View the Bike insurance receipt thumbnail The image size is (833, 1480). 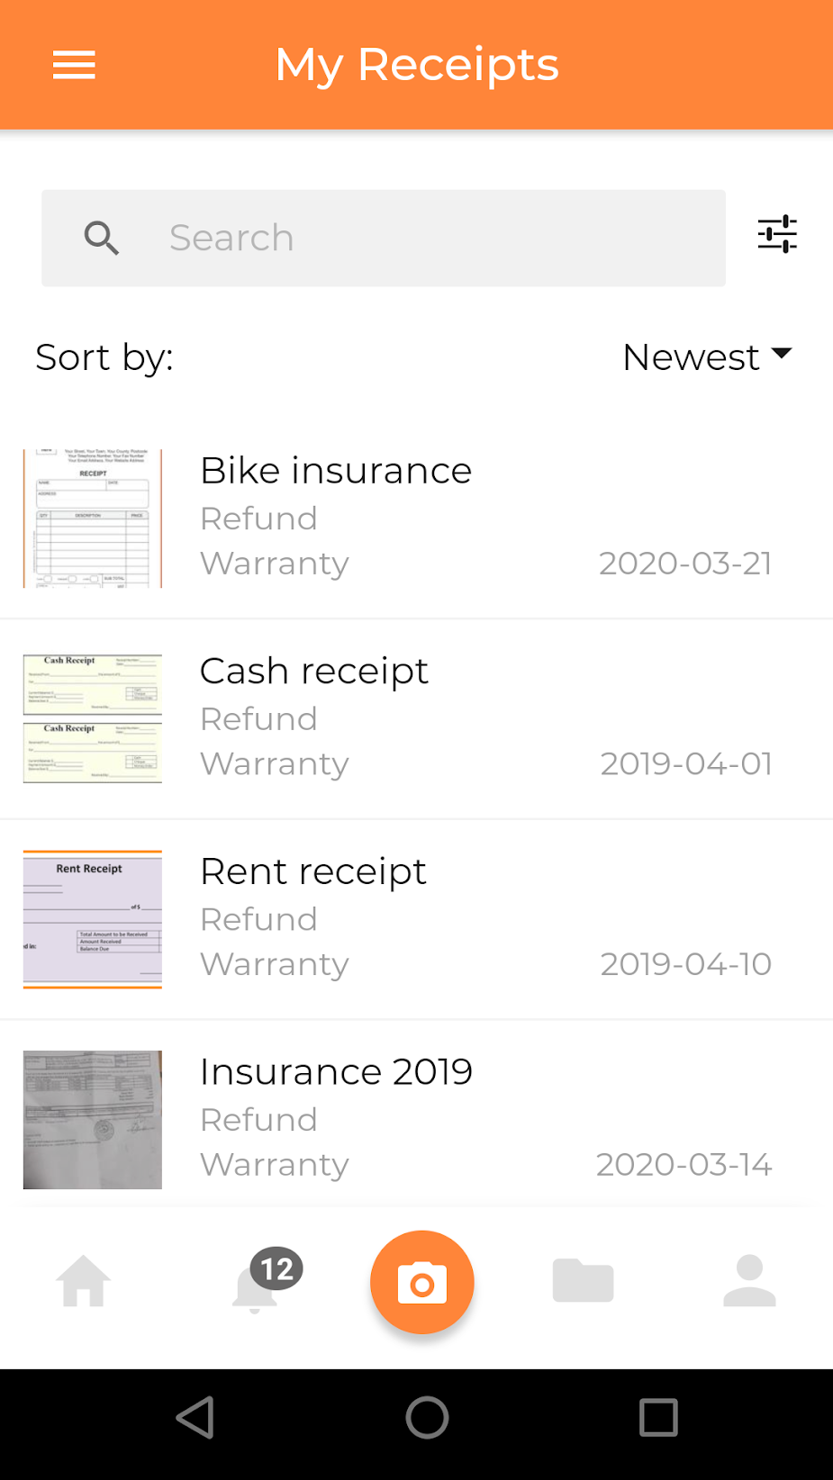93,519
